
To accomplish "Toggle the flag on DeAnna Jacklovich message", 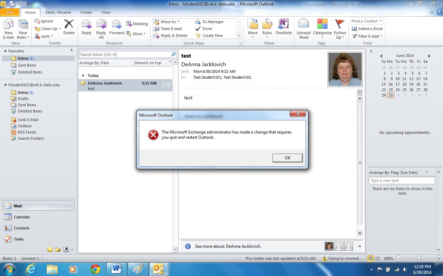I will click(x=169, y=85).
